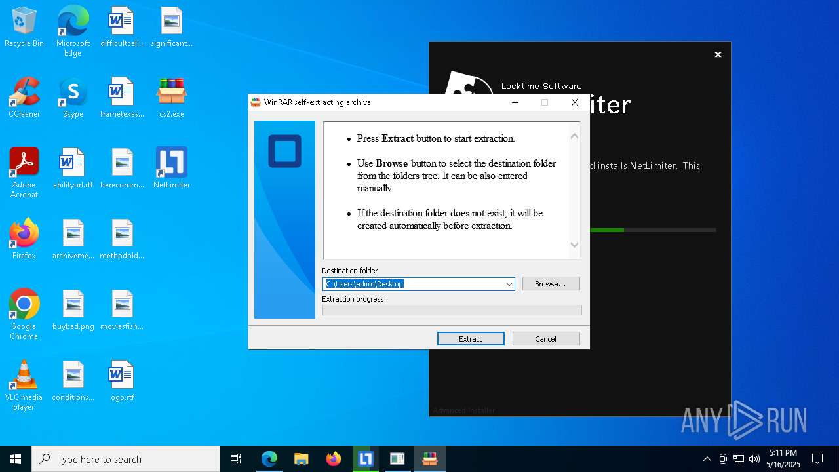Viewport: 839px width, 472px height.
Task: Launch Firefox from the desktop
Action: (24, 240)
